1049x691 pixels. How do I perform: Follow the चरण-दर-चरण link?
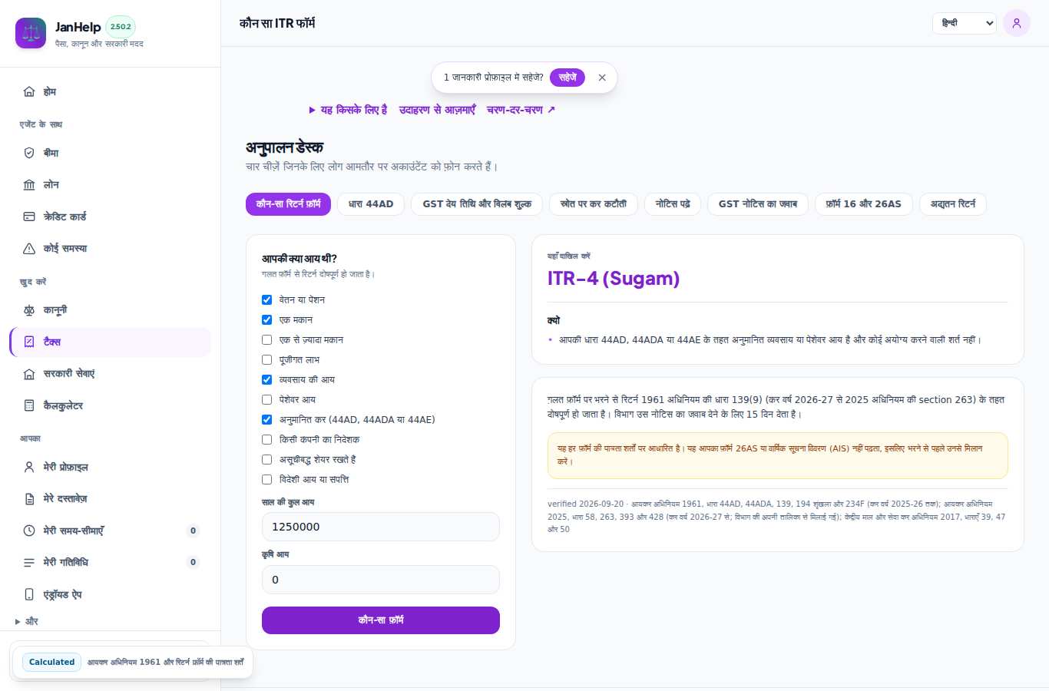tap(521, 110)
